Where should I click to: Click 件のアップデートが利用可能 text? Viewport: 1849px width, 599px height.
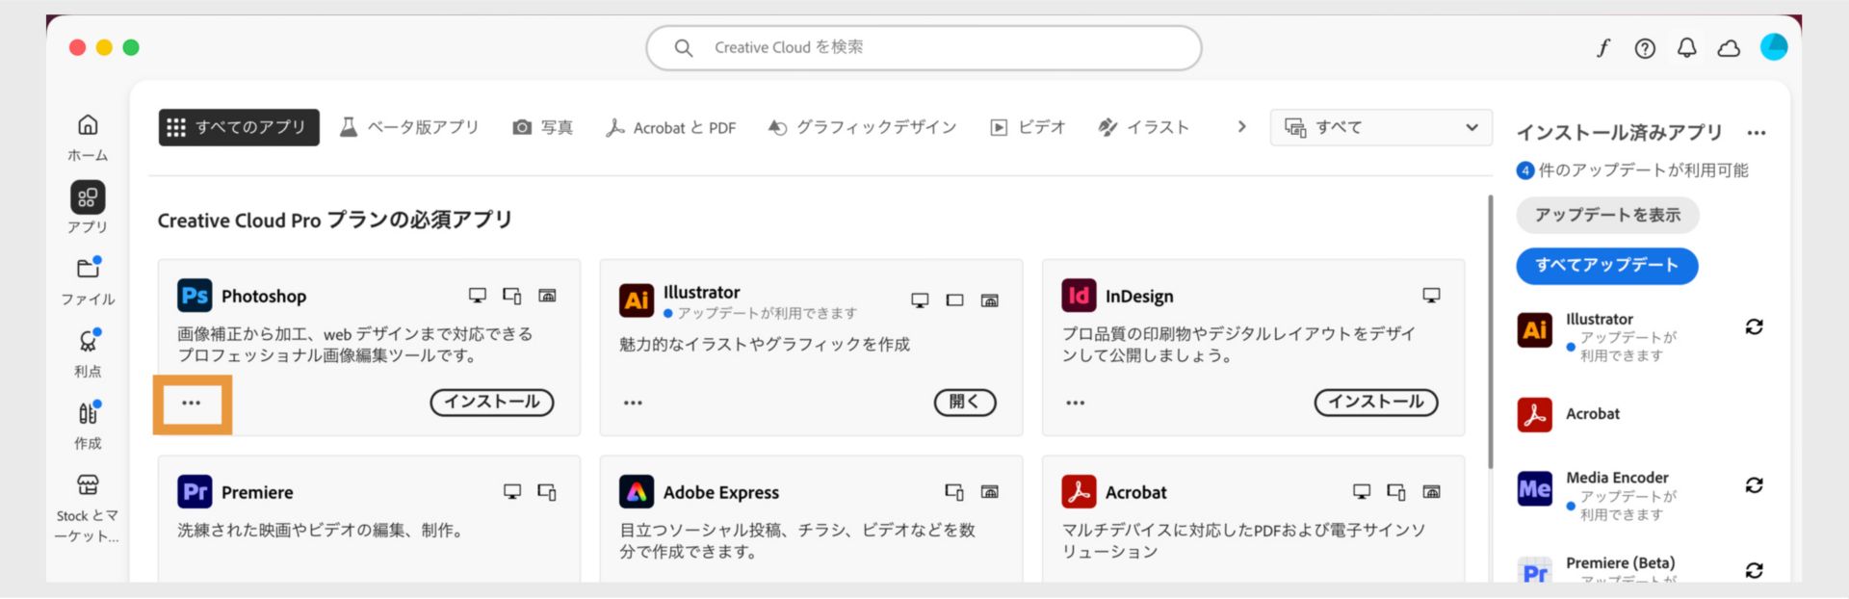coord(1643,170)
